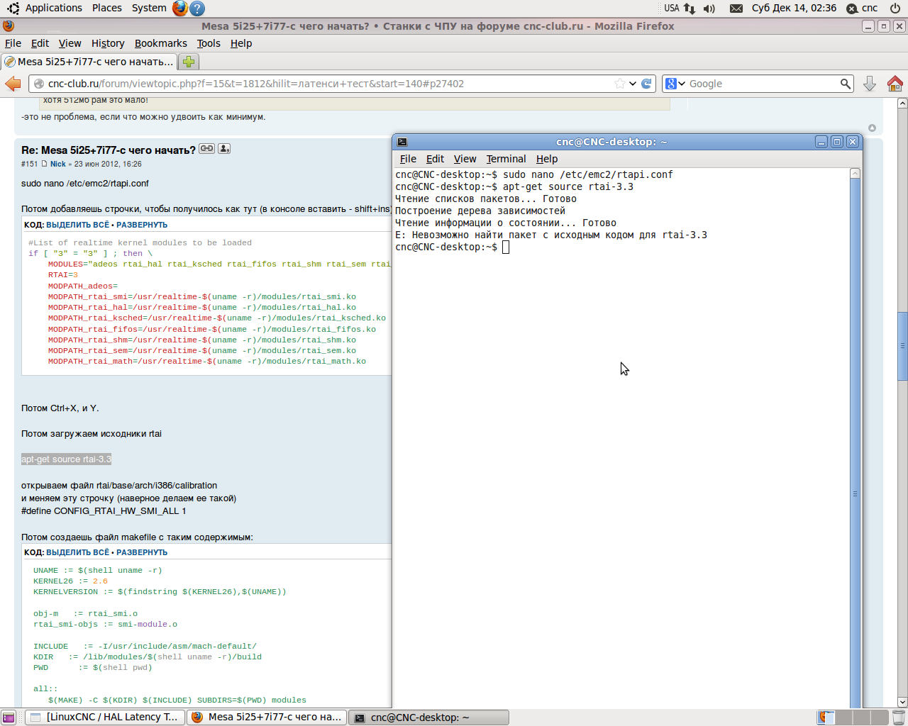Click the terminal window menu icon
The height and width of the screenshot is (726, 908).
click(x=402, y=142)
